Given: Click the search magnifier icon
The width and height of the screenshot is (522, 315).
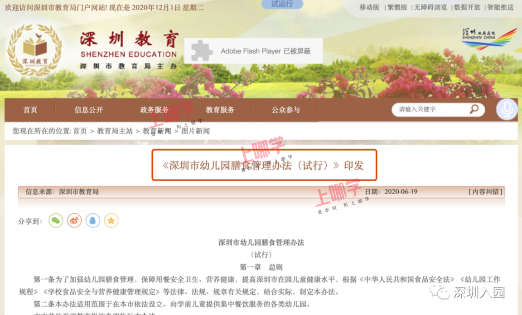Looking at the screenshot, I should 474,109.
